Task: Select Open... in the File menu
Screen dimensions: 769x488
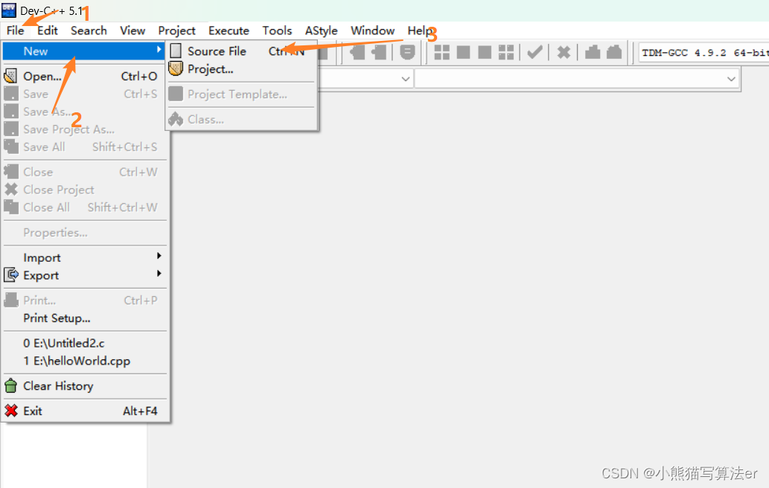Action: point(85,76)
